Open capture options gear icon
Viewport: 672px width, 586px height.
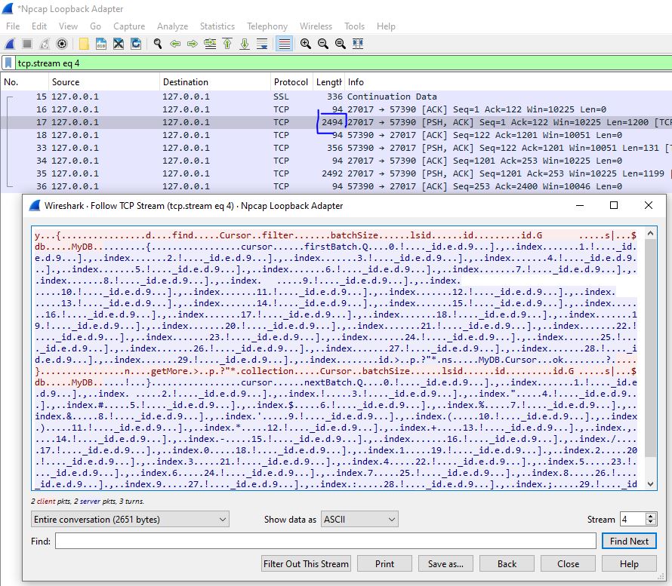tap(62, 44)
